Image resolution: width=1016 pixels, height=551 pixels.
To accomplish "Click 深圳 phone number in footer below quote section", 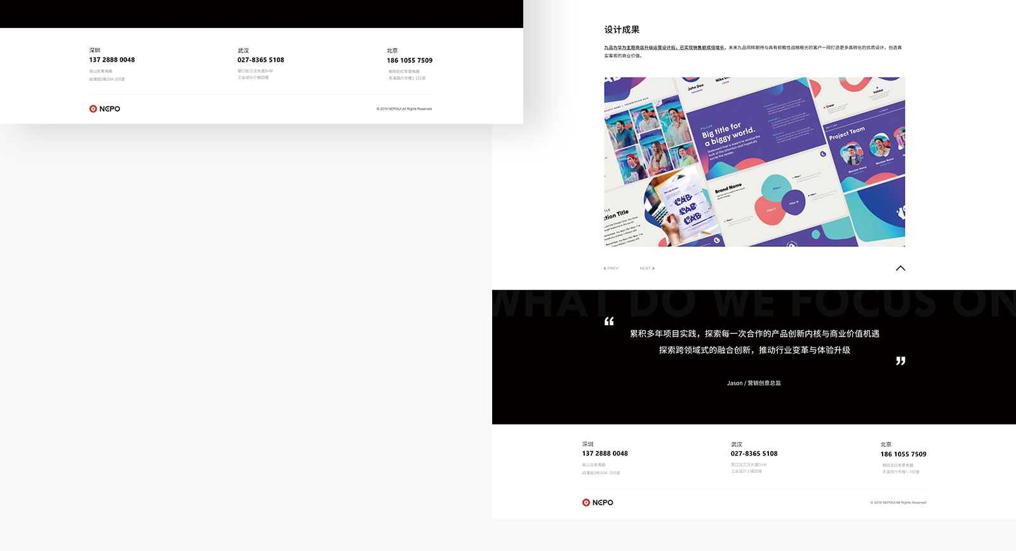I will [605, 453].
